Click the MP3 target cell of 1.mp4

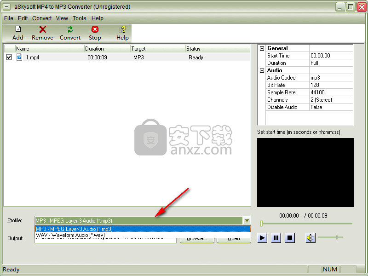click(138, 57)
